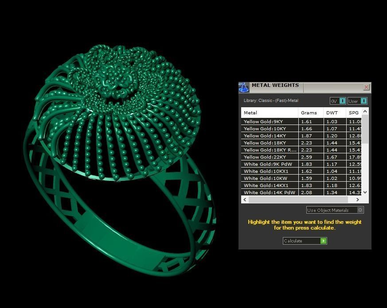Sort by the Grams column header
The height and width of the screenshot is (308, 387).
point(311,113)
